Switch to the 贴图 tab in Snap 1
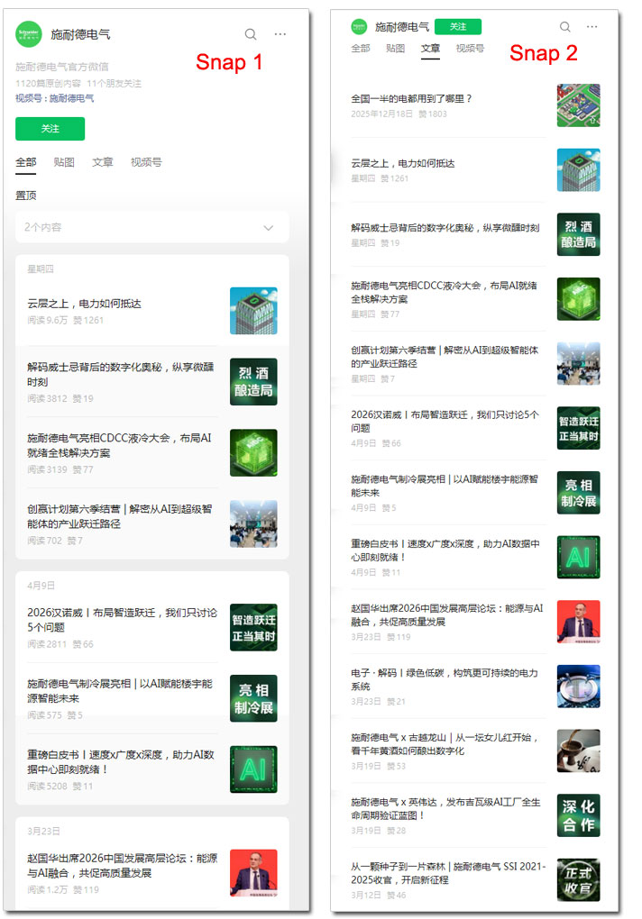Screen dimensions: 642x919 (x=64, y=163)
